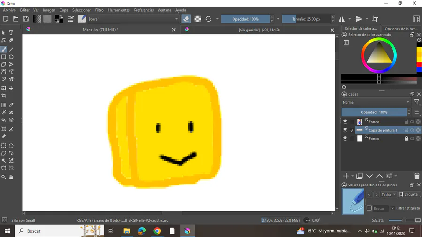Select the Rectangle tool
This screenshot has width=422, height=237.
(4, 57)
